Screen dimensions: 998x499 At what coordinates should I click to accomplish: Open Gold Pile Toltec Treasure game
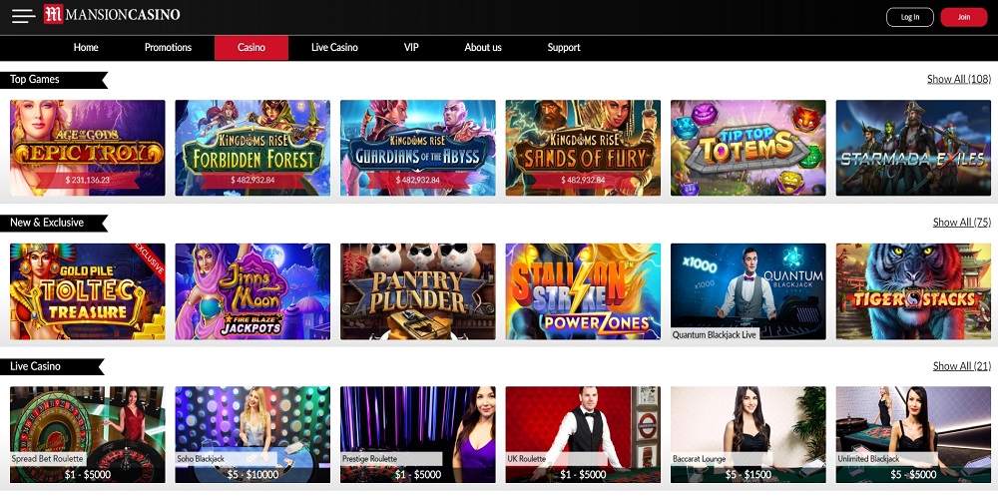tap(88, 291)
